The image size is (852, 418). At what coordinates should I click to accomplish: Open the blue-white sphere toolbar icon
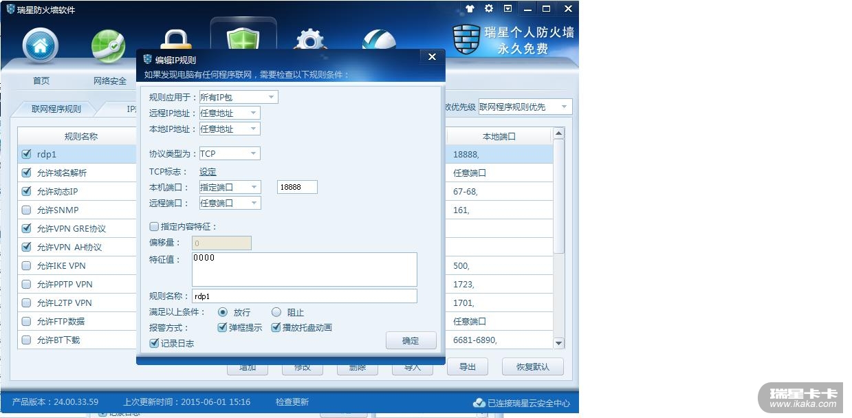[x=379, y=40]
